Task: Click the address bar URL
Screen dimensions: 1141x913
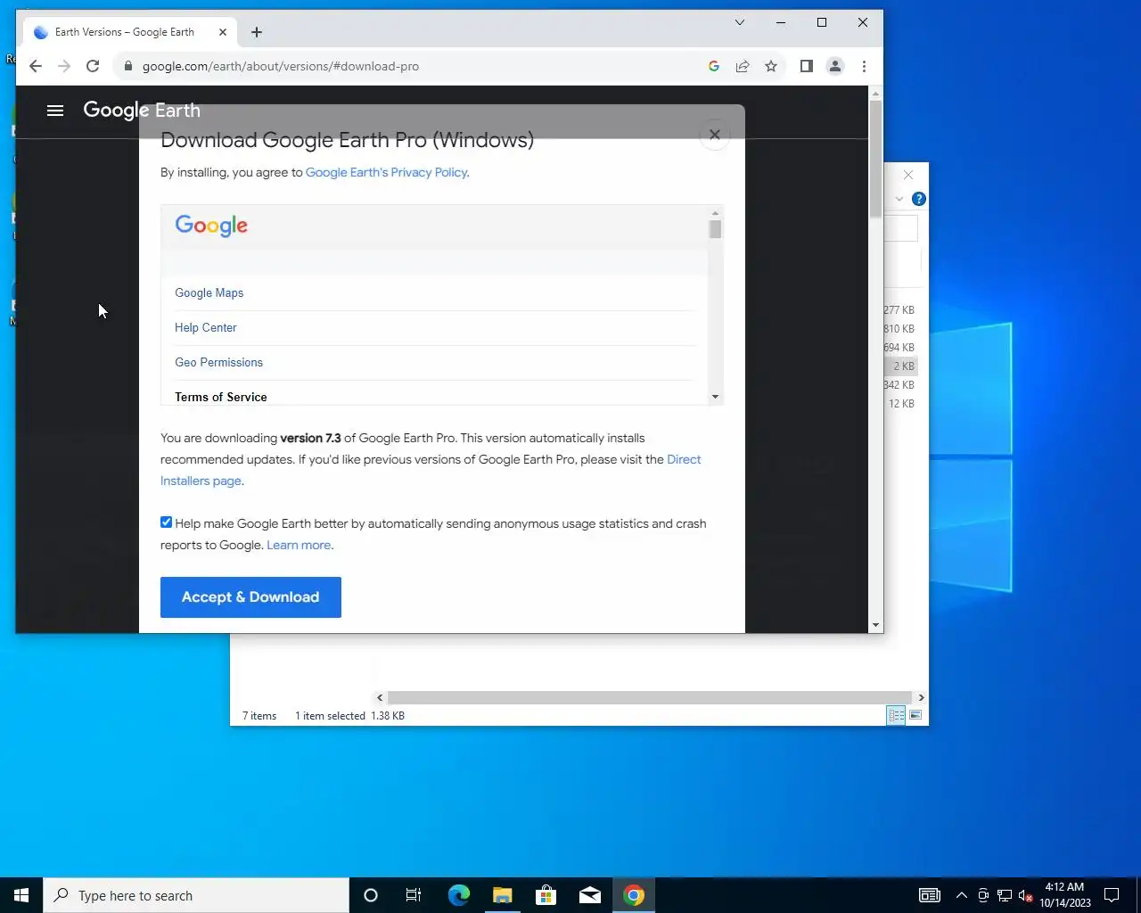Action: pyautogui.click(x=281, y=66)
